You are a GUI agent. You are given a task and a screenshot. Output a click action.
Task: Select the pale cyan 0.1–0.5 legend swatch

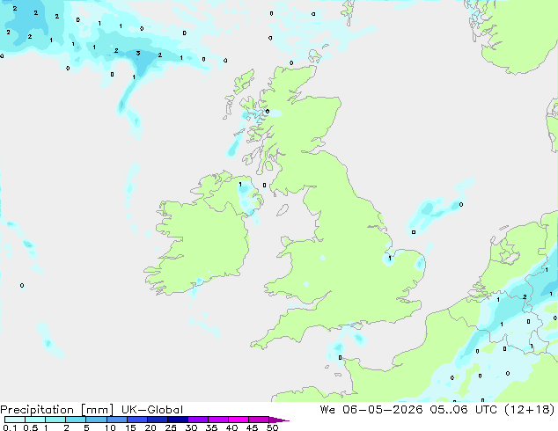pyautogui.click(x=15, y=420)
